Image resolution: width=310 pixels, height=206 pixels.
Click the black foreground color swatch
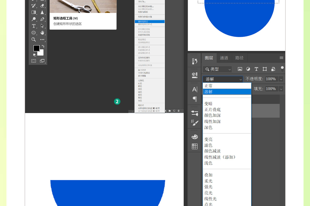[x=36, y=48]
